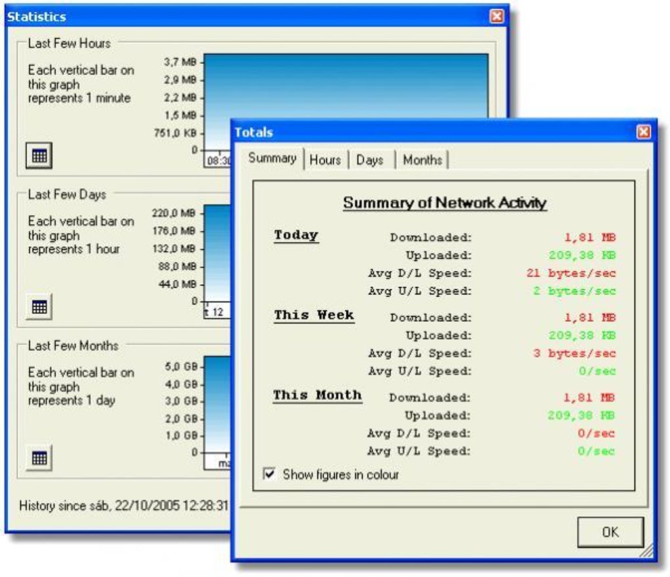Click the 5,0 GB axis label
The image size is (670, 577).
click(x=181, y=366)
